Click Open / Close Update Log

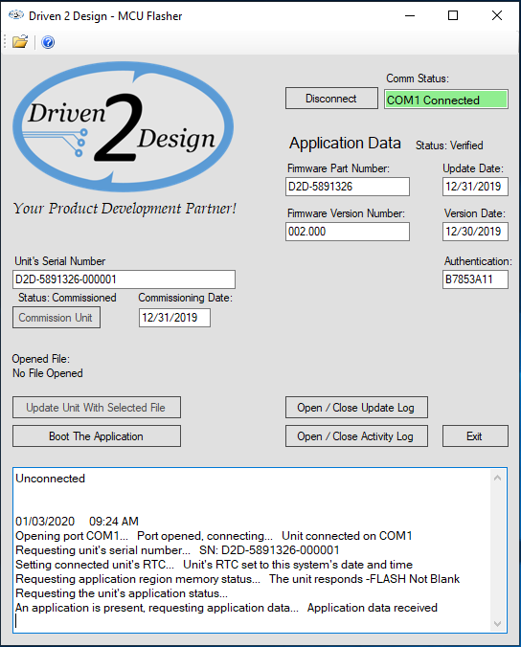356,408
